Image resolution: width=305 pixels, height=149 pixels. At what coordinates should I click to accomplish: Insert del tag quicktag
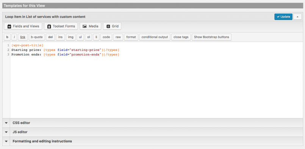(50, 37)
